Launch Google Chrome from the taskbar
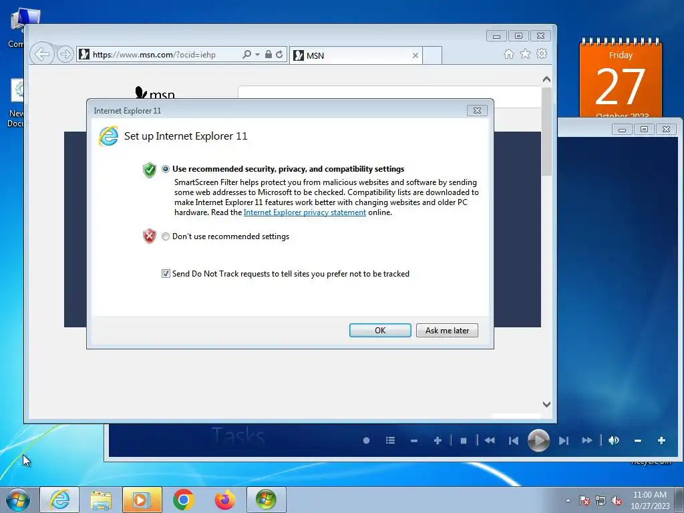Viewport: 684px width, 513px height. (183, 500)
